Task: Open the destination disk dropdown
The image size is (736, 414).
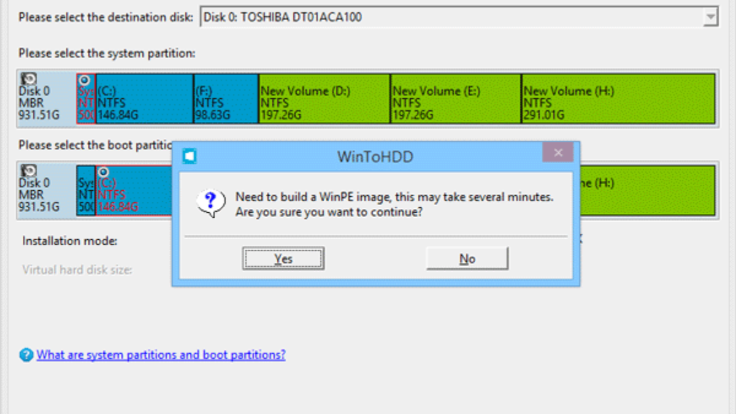Action: click(459, 17)
